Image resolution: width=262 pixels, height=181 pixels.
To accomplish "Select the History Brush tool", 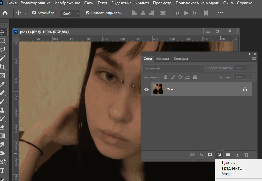I will [2, 119].
